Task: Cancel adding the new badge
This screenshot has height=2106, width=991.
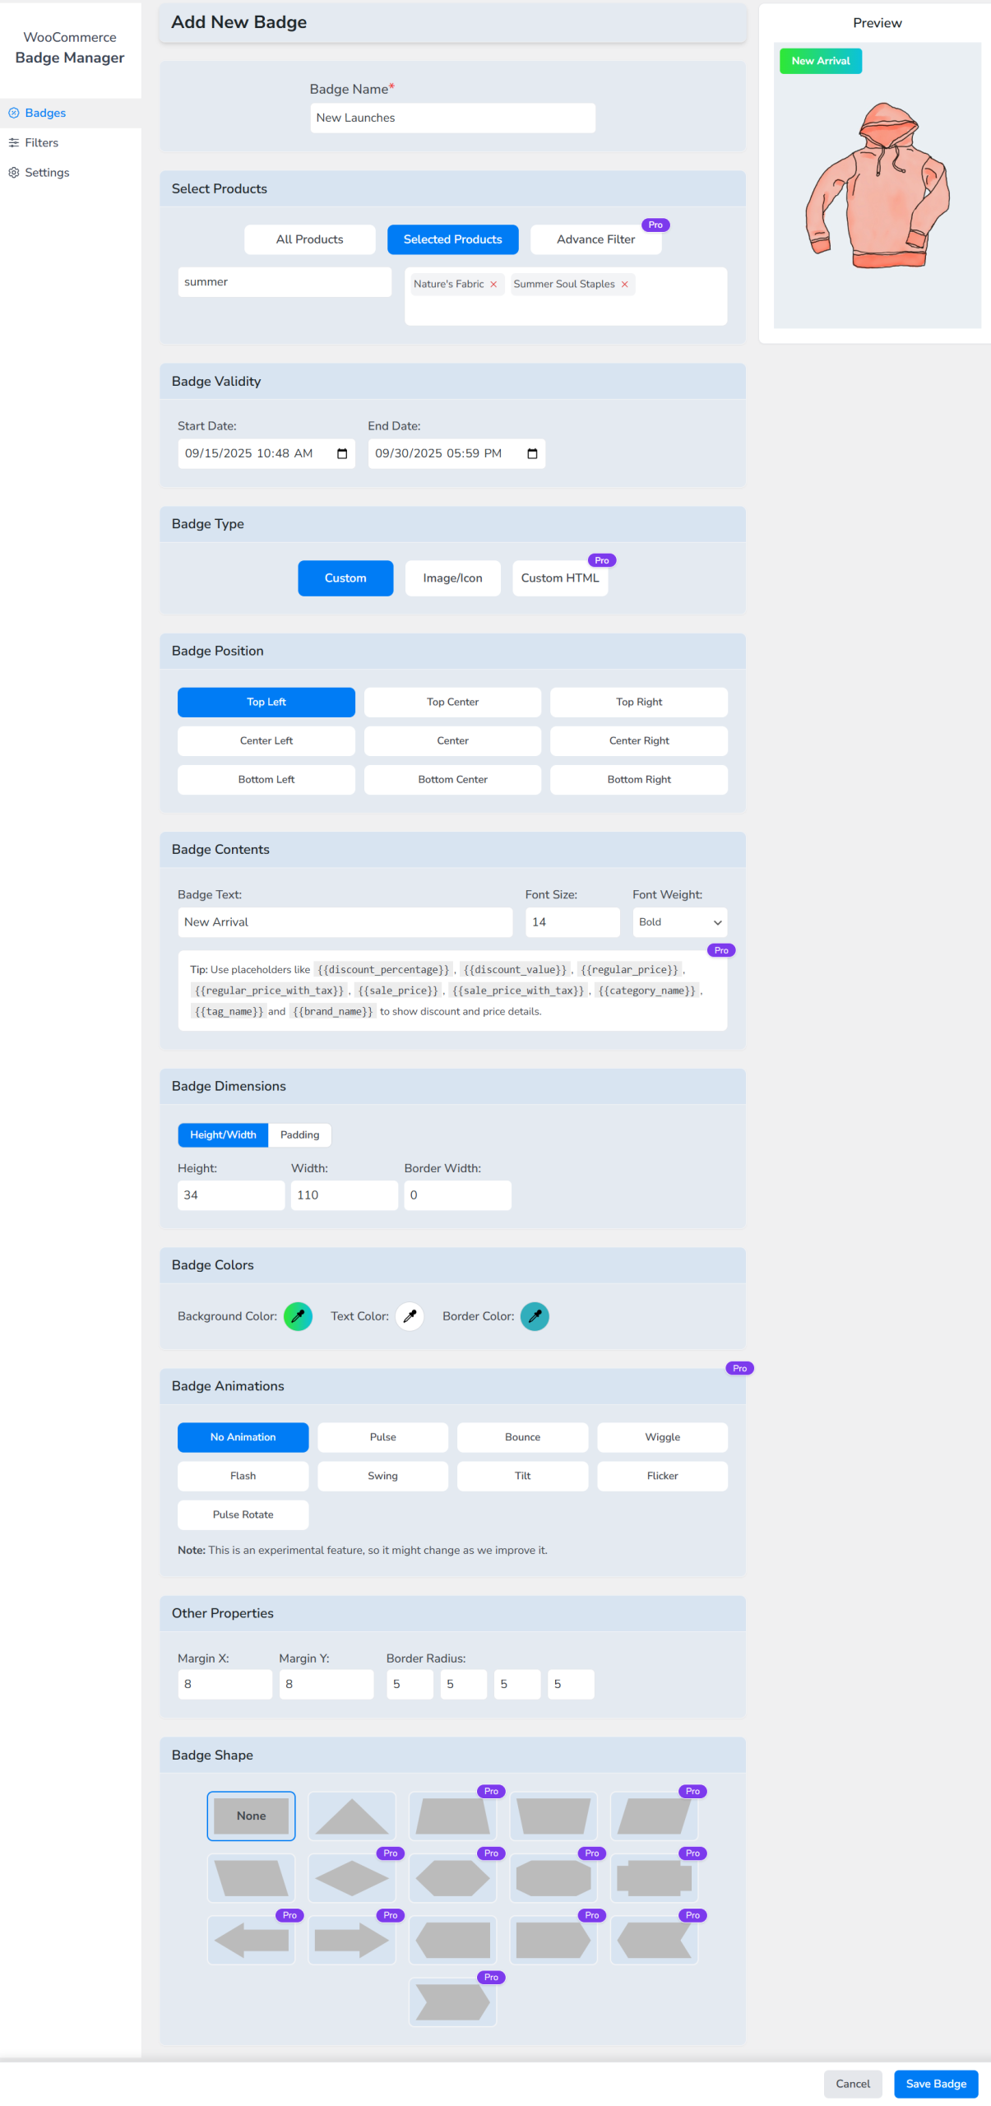Action: (852, 2083)
